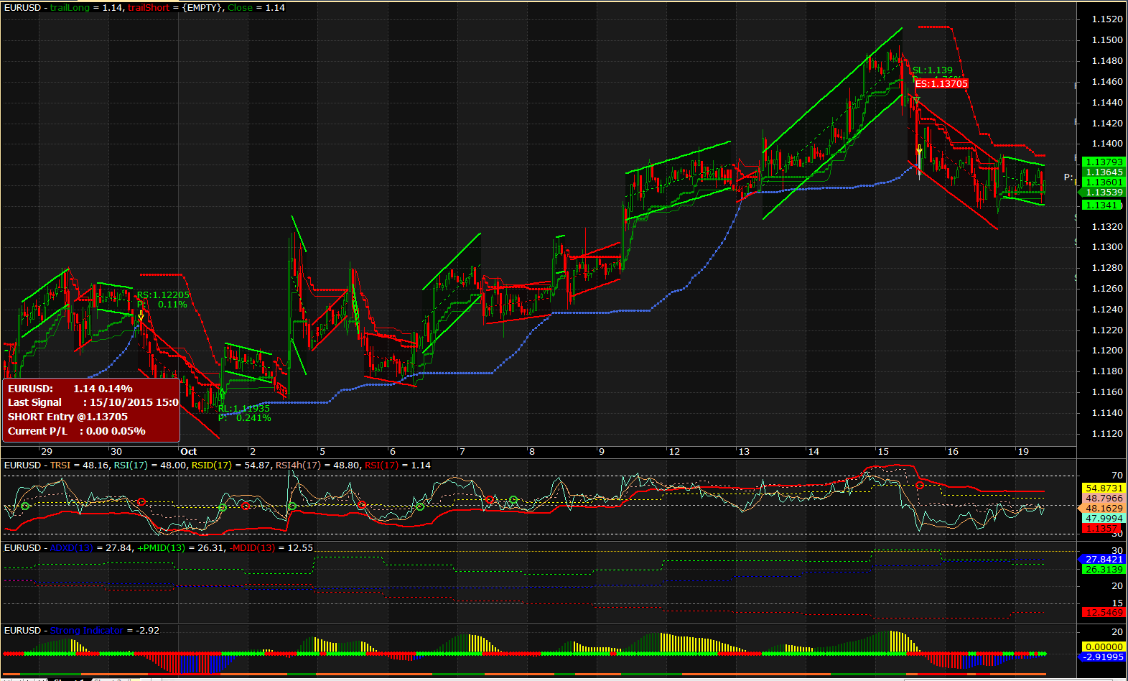
Task: Click the 1.1200 price axis label
Action: pyautogui.click(x=1106, y=351)
